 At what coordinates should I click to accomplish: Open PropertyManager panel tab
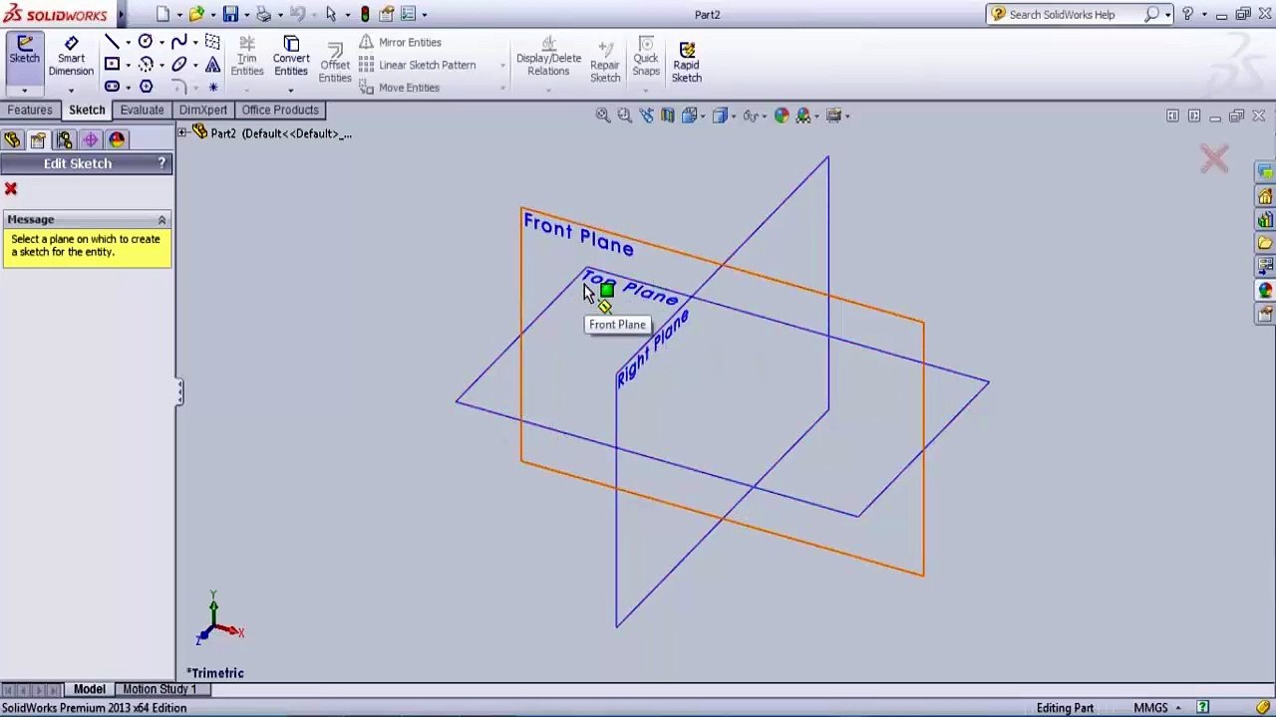point(38,140)
